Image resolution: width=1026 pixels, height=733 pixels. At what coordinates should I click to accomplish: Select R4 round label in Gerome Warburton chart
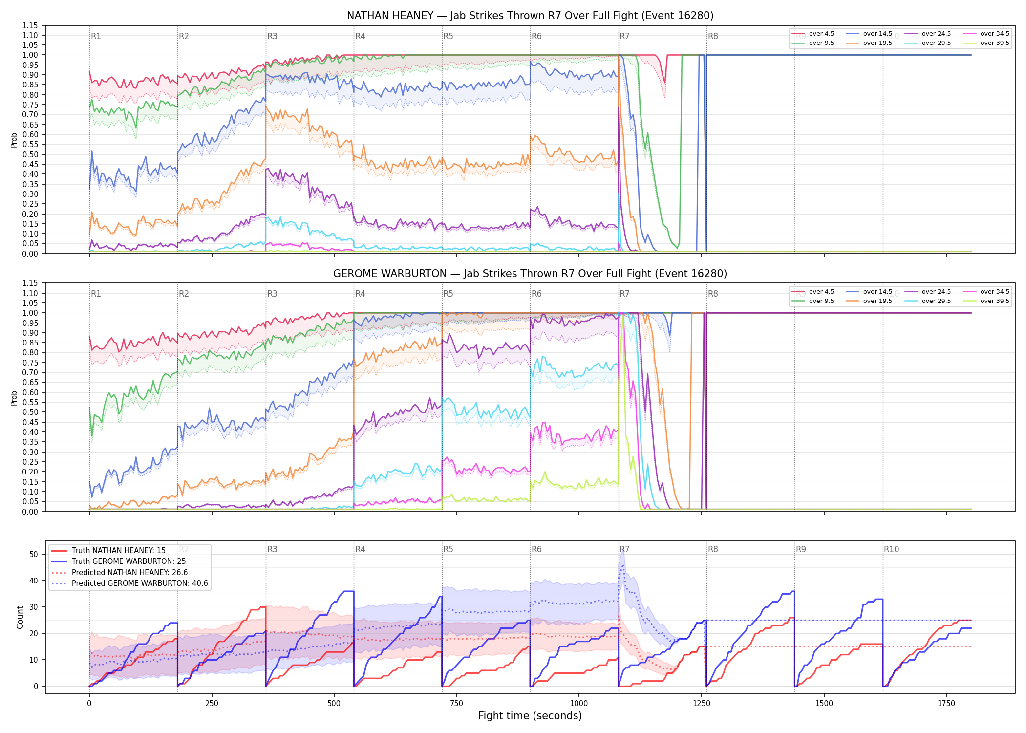360,294
